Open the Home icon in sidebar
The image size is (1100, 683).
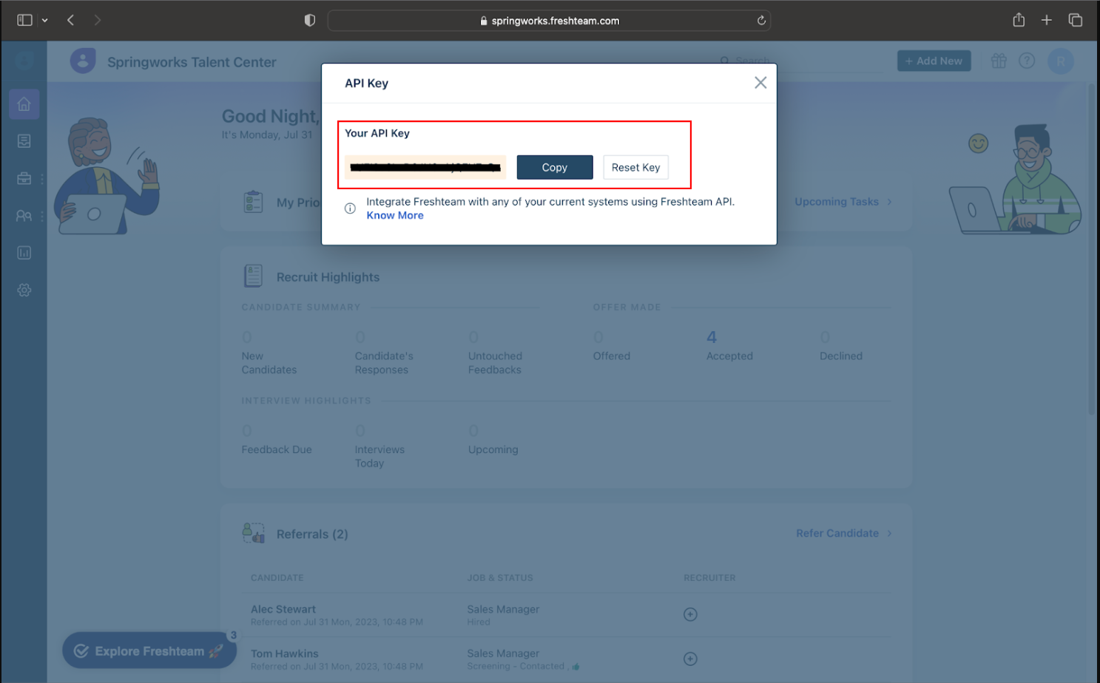(24, 104)
